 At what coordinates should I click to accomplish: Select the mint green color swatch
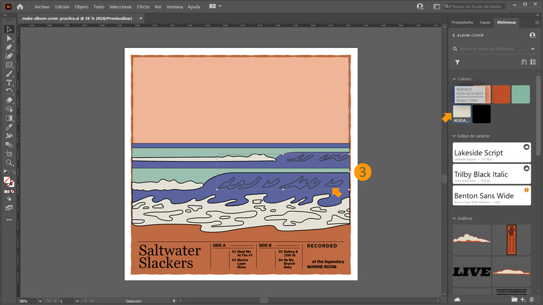[x=520, y=94]
